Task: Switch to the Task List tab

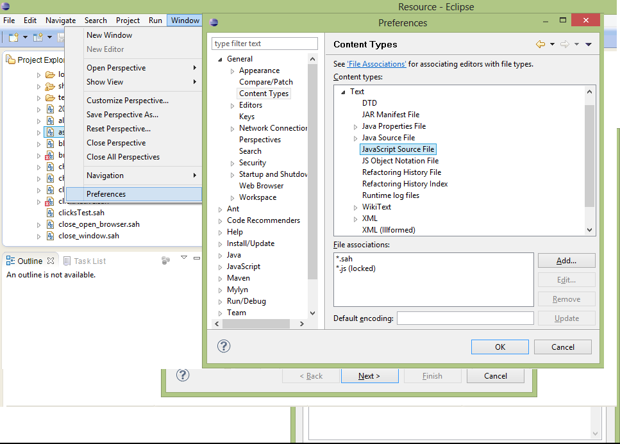Action: tap(89, 261)
